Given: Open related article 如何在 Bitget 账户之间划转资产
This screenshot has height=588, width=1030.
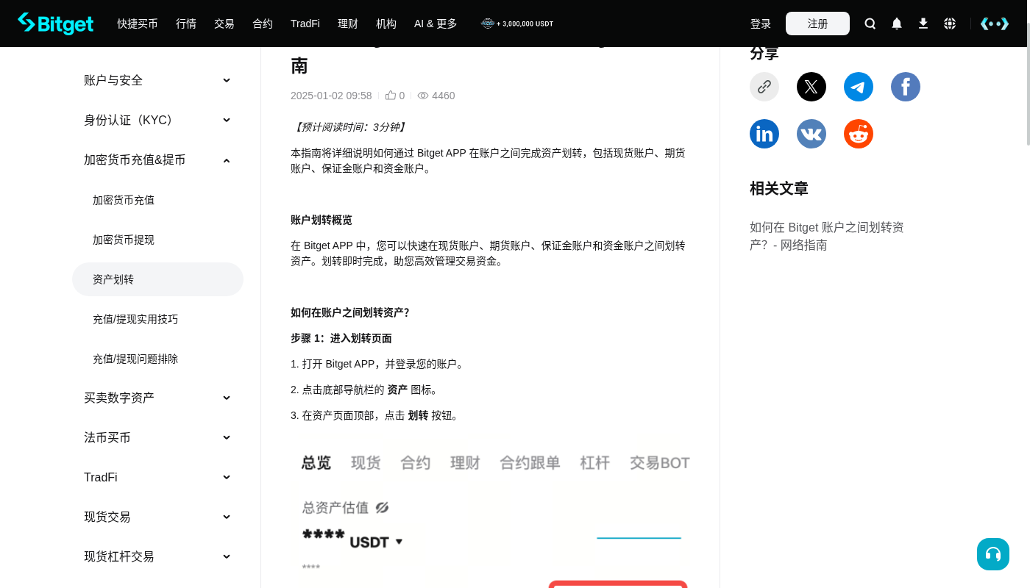Looking at the screenshot, I should pyautogui.click(x=827, y=236).
